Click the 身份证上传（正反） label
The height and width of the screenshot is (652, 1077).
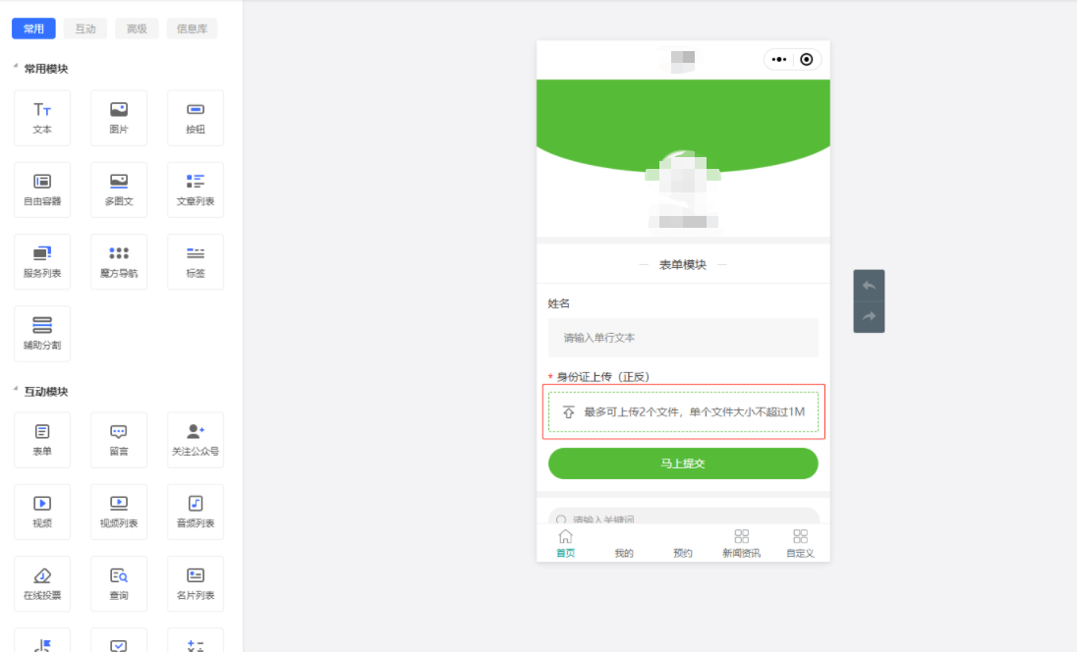point(603,377)
